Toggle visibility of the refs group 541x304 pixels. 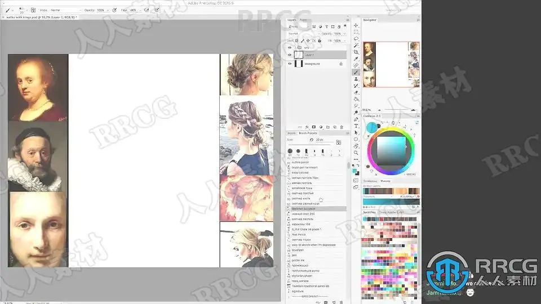click(x=290, y=47)
